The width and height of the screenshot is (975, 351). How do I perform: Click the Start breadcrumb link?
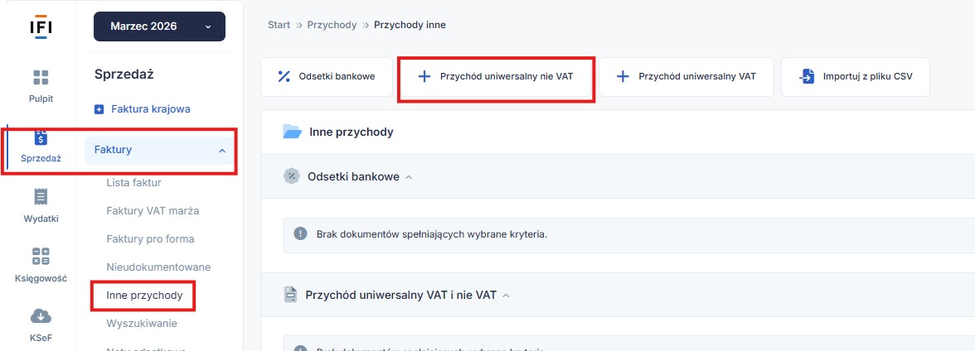pyautogui.click(x=279, y=25)
